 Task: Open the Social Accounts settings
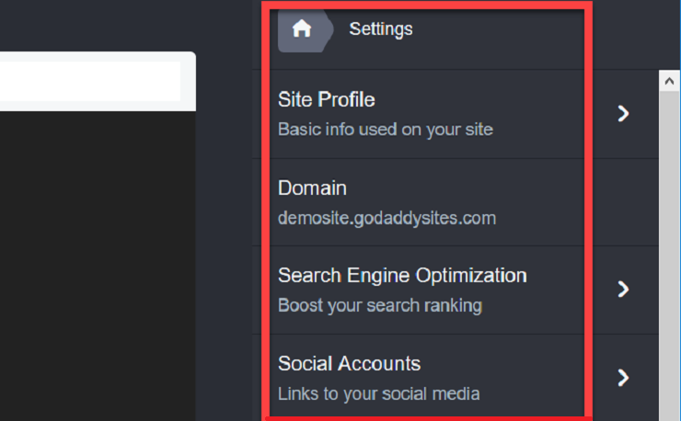[x=456, y=378]
